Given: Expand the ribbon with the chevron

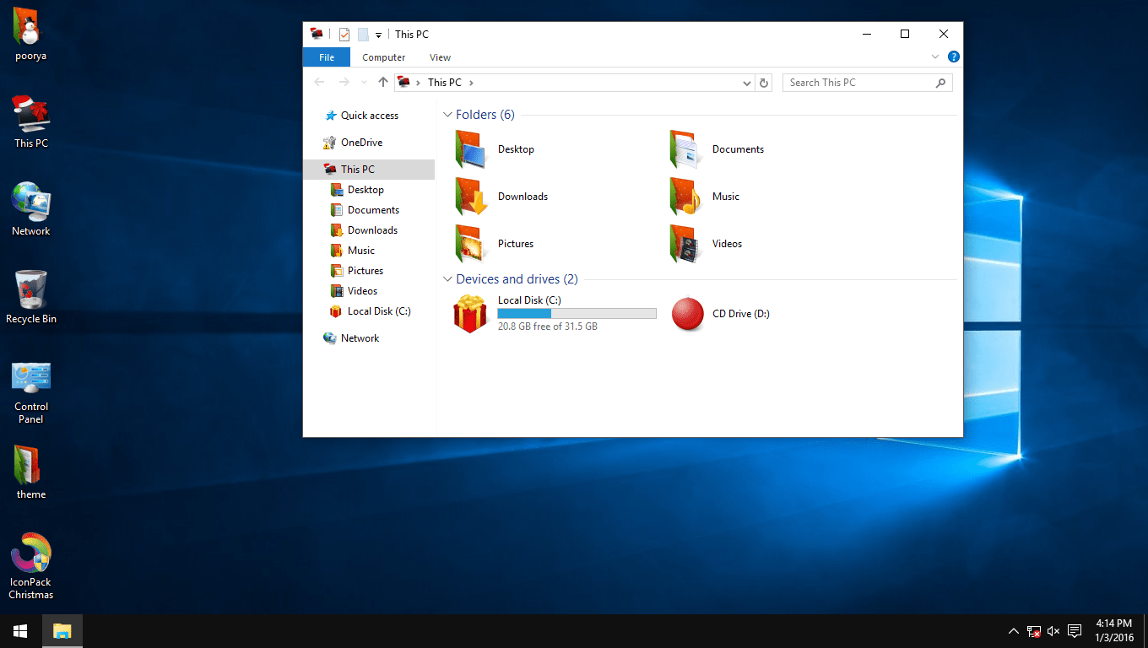Looking at the screenshot, I should (935, 57).
